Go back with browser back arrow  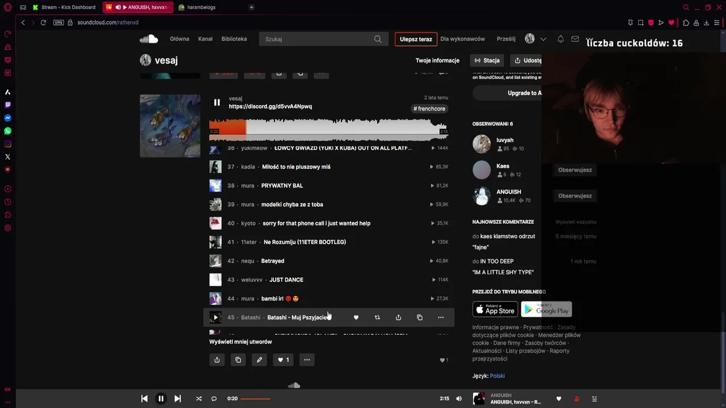pos(23,23)
